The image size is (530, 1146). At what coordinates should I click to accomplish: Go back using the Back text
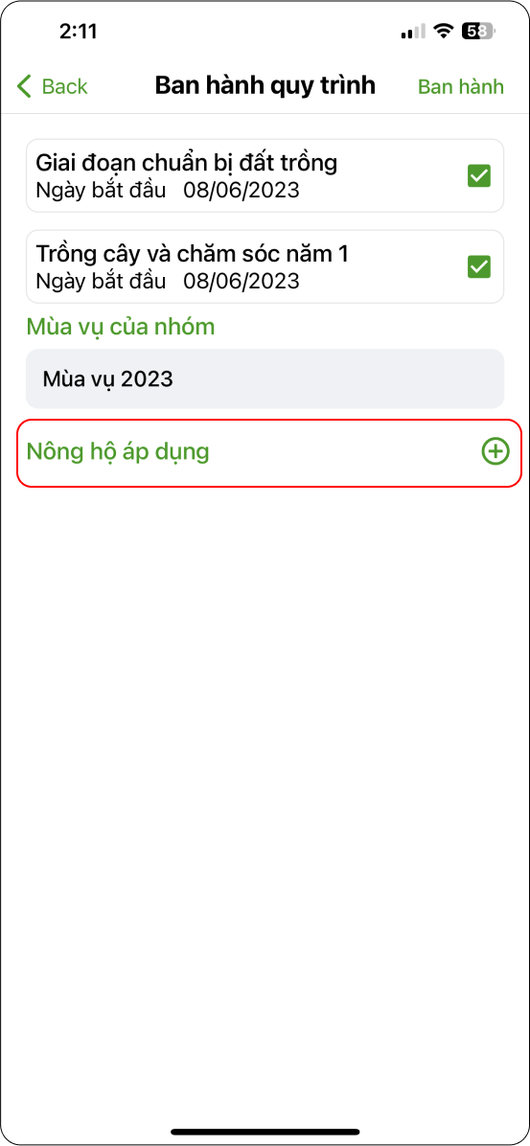(x=64, y=86)
